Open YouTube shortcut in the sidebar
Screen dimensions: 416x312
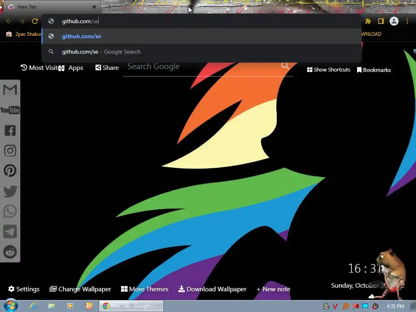[x=10, y=110]
